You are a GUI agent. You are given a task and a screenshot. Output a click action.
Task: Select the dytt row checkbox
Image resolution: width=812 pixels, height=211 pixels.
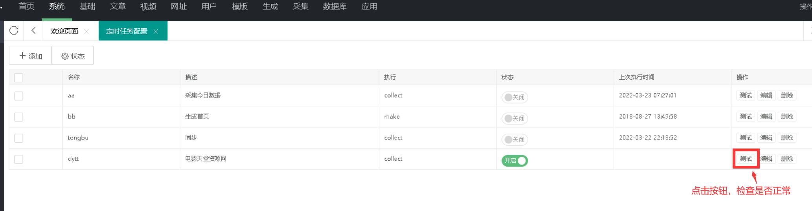[18, 159]
